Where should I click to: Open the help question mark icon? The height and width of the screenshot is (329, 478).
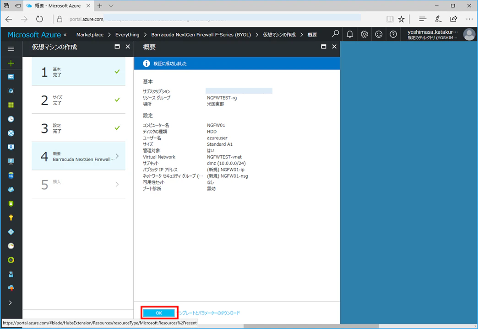(393, 34)
